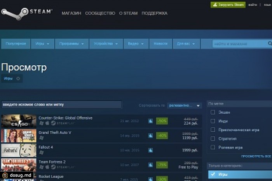Expand the Видео dropdown menu

click(x=136, y=44)
